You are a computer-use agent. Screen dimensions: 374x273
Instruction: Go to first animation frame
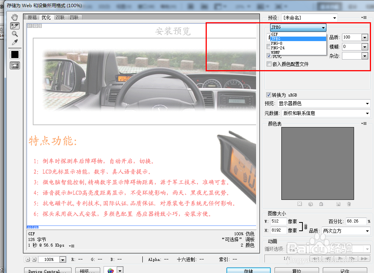[316, 259]
